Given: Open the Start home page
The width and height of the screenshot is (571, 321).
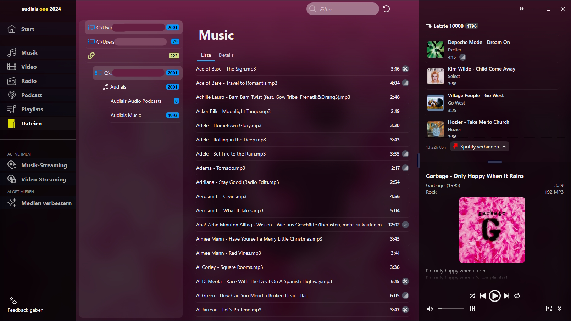Looking at the screenshot, I should pos(38,29).
